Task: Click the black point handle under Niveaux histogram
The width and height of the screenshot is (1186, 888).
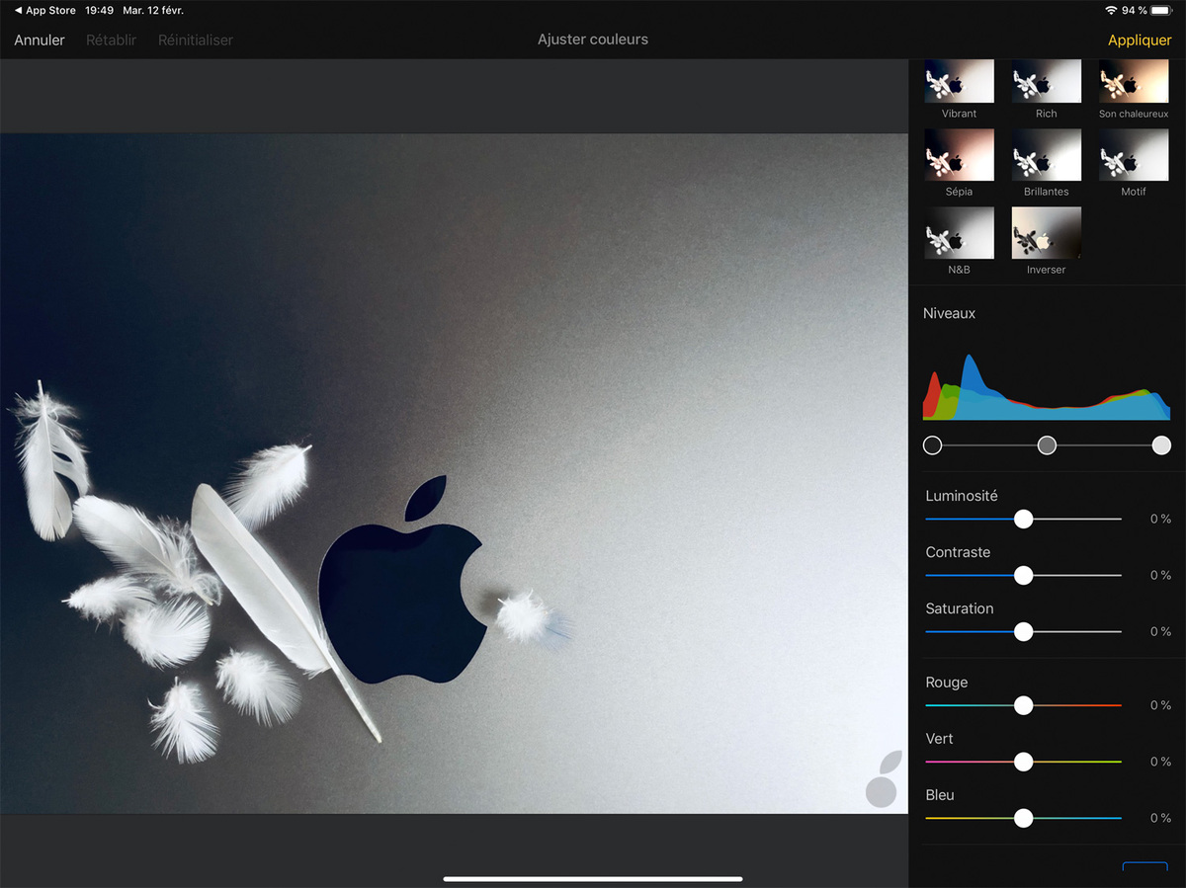Action: pos(932,445)
